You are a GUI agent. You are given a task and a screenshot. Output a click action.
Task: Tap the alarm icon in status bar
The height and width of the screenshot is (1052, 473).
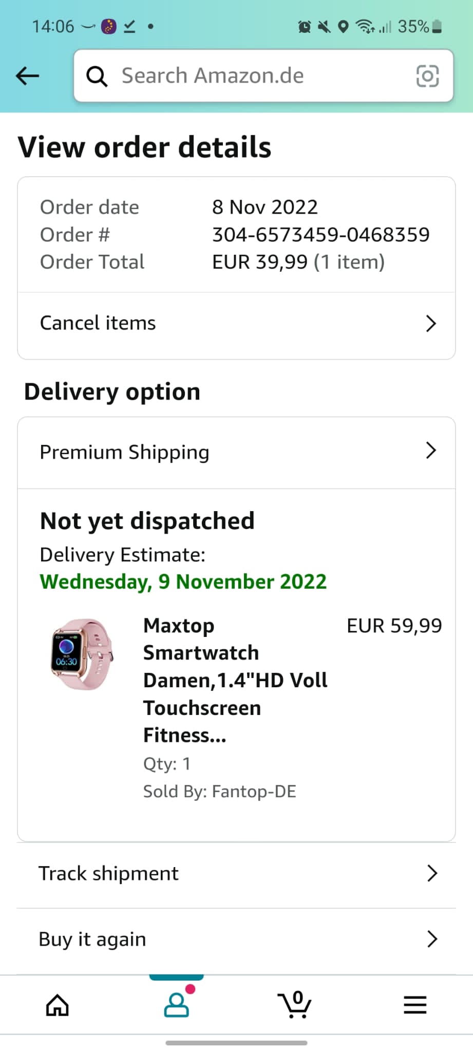[x=305, y=27]
